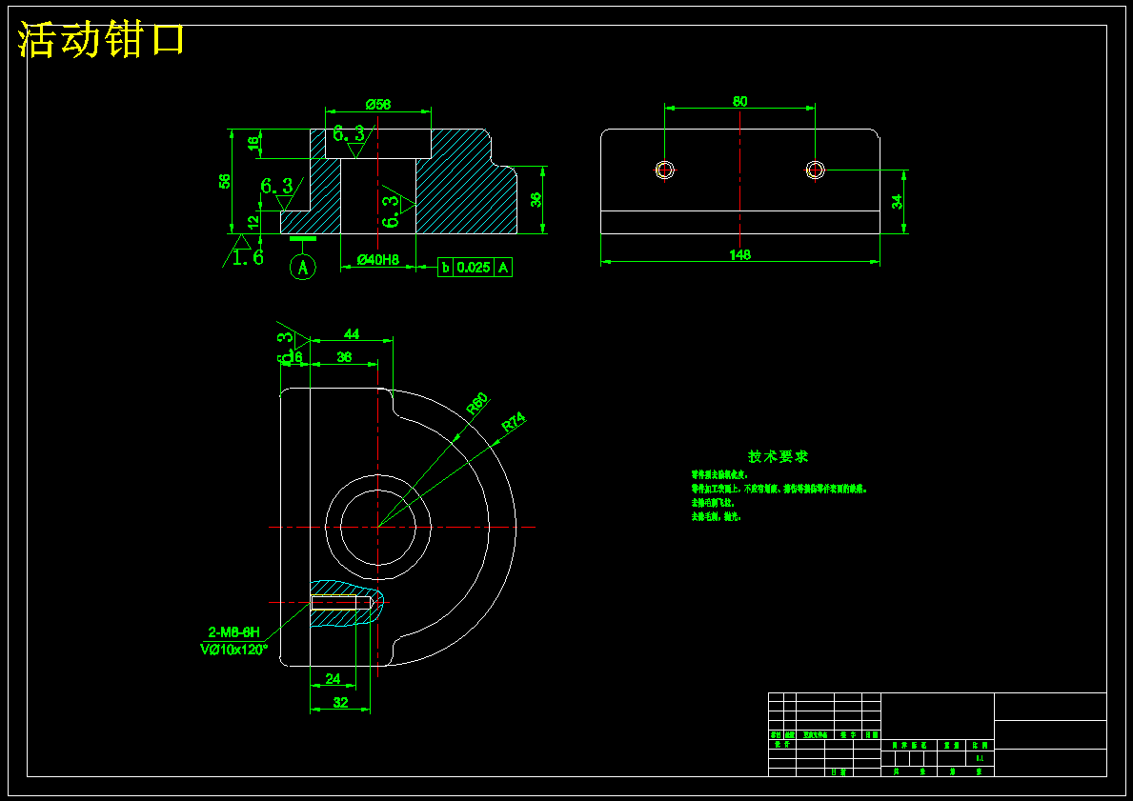Click the 34 height dimension
Image resolution: width=1133 pixels, height=801 pixels.
897,202
